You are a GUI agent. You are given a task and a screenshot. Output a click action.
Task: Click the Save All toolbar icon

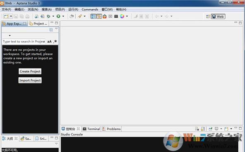point(22,16)
